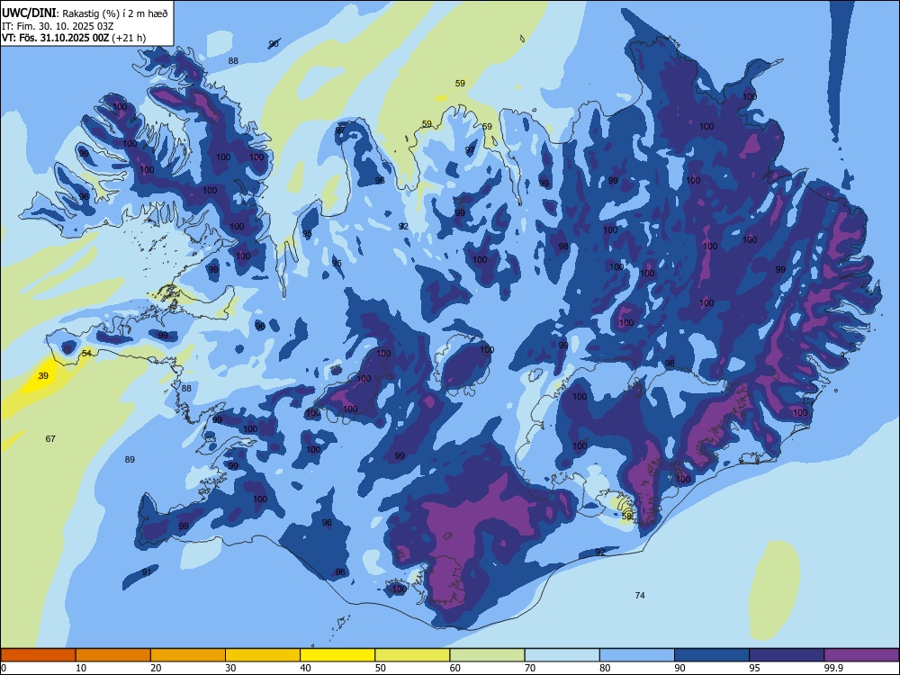Image resolution: width=900 pixels, height=675 pixels.
Task: Click the humidity value 74 over the southeastern sea
Action: (x=640, y=595)
